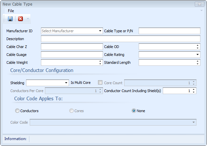Click the Cable OD spinner up arrow

tap(197, 45)
